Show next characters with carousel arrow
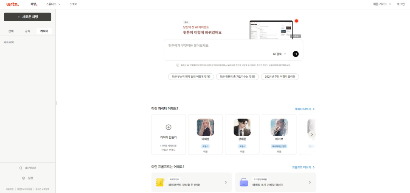The width and height of the screenshot is (410, 193). [312, 134]
